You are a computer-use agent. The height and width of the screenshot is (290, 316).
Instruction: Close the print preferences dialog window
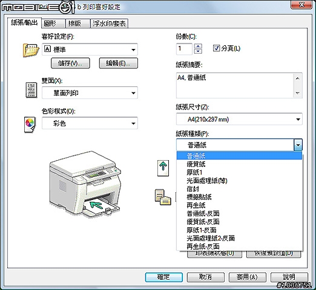pyautogui.click(x=301, y=4)
